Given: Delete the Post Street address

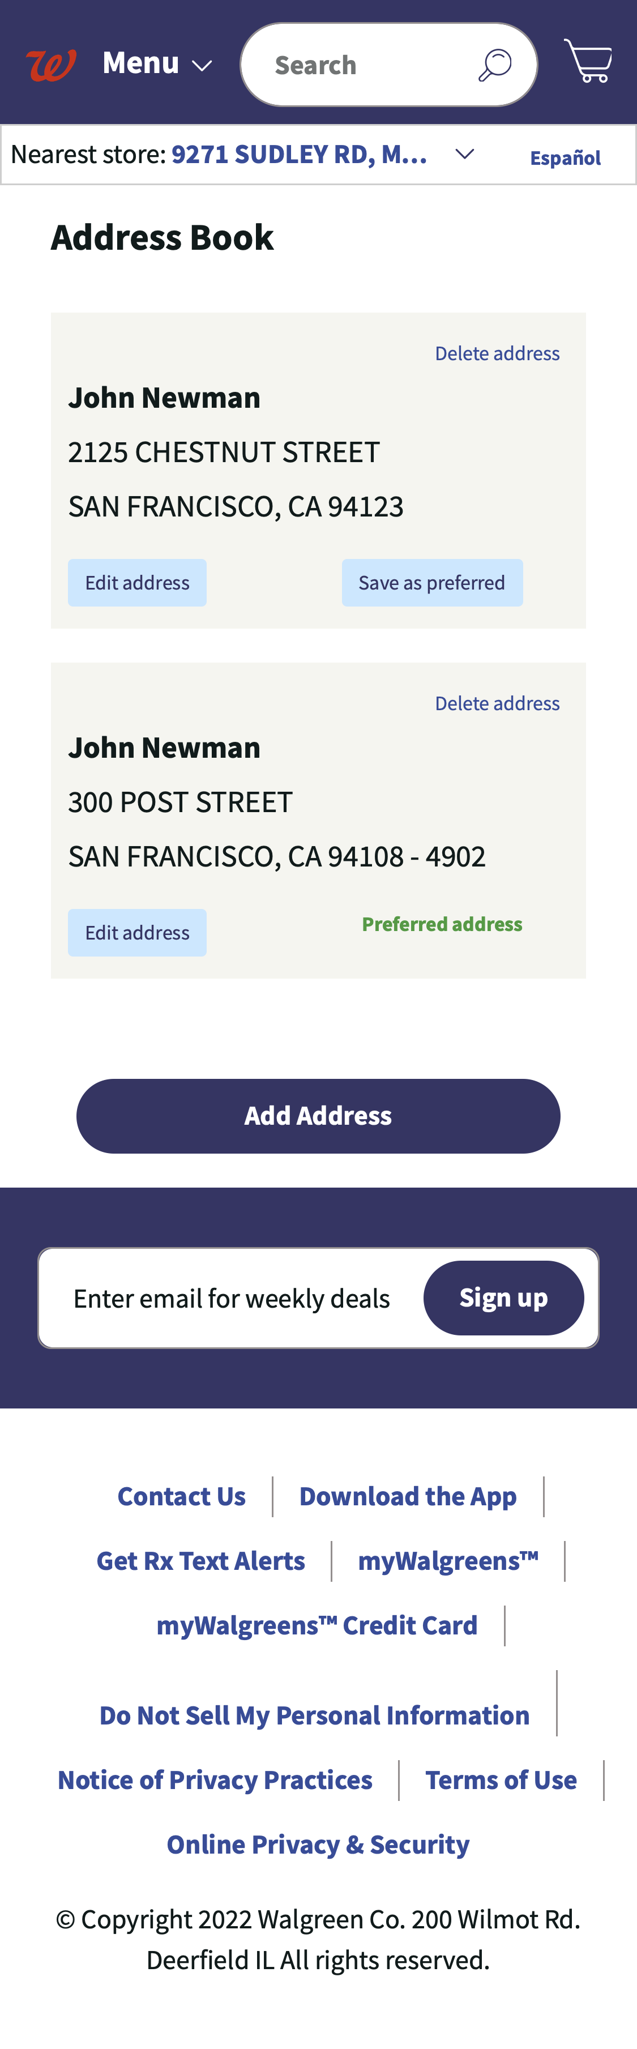Looking at the screenshot, I should [x=496, y=702].
